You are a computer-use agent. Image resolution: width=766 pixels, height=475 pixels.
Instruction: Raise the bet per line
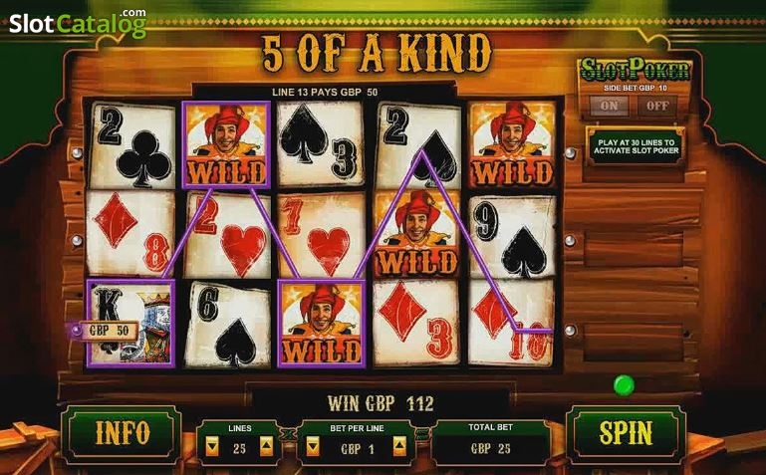click(399, 446)
